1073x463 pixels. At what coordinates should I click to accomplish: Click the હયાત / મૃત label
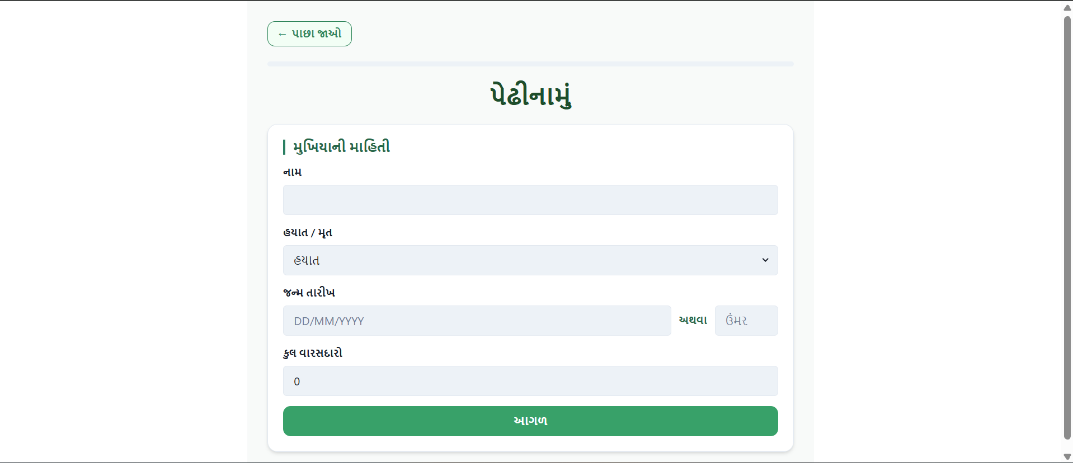tap(307, 232)
